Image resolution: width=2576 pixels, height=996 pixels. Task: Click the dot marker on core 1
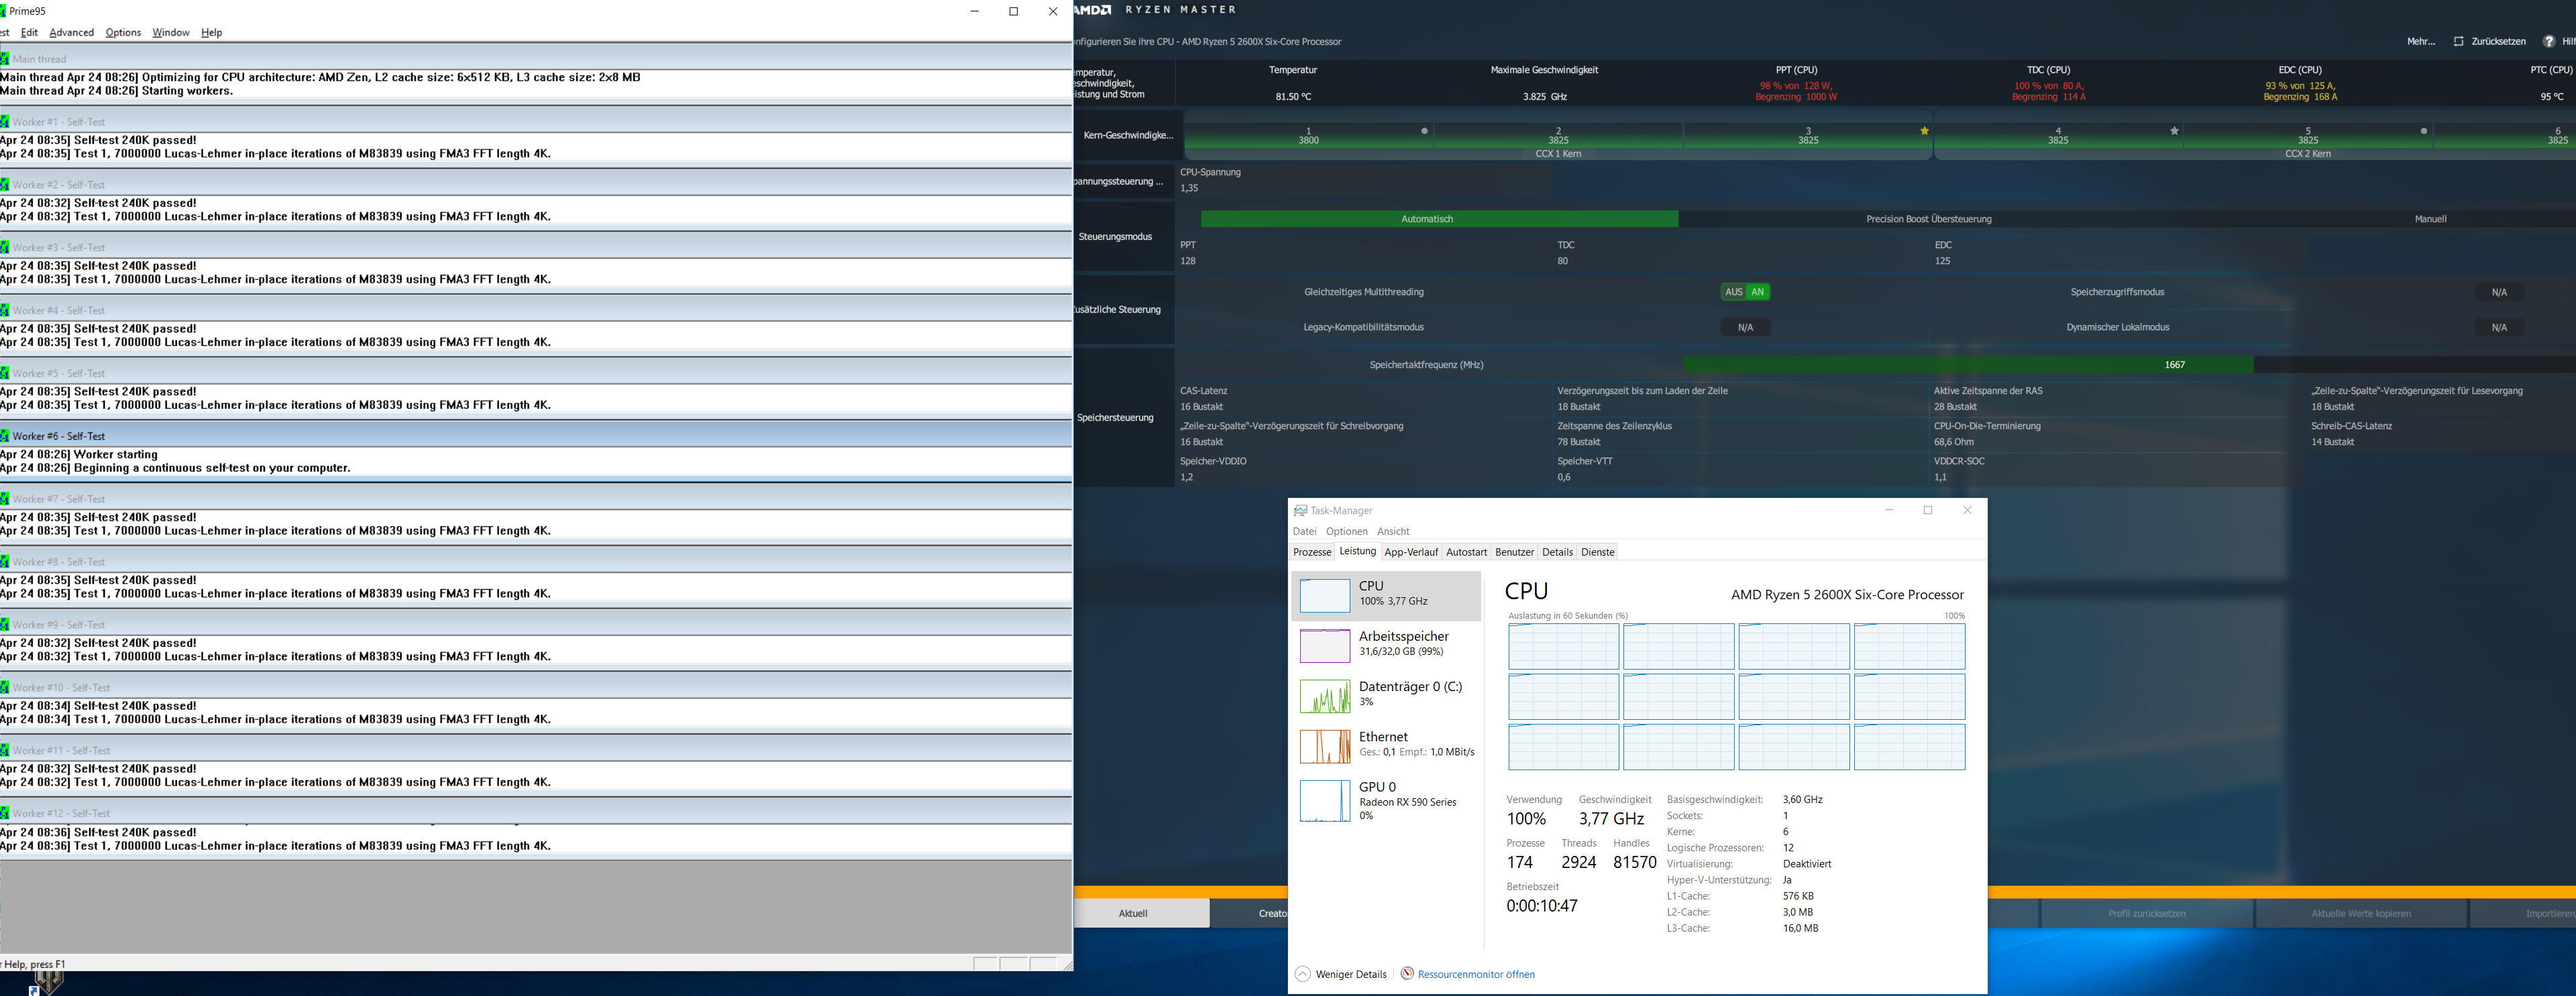(1424, 131)
